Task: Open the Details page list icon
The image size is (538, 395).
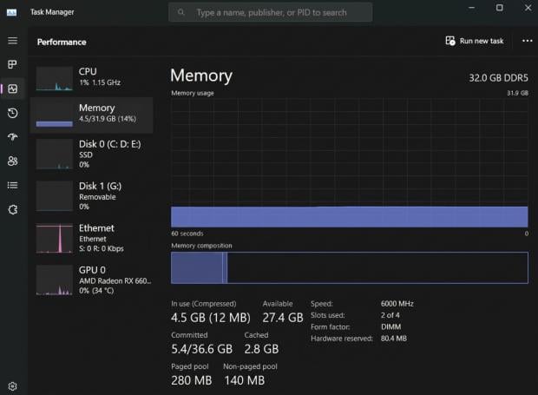Action: [x=13, y=185]
